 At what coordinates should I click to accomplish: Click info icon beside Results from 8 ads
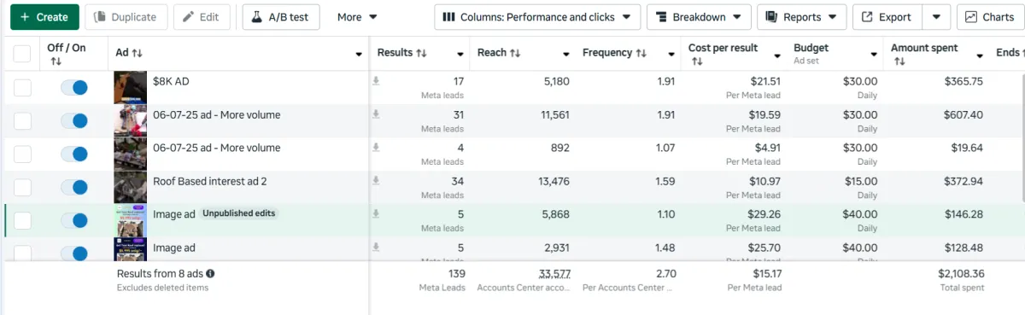(210, 274)
